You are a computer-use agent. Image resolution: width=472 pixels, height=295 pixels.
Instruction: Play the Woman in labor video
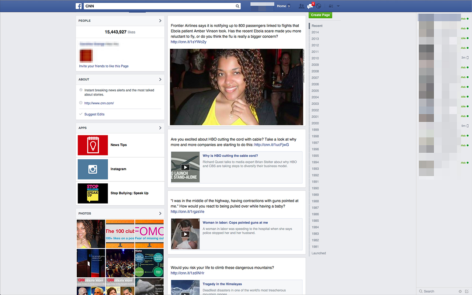pyautogui.click(x=185, y=234)
